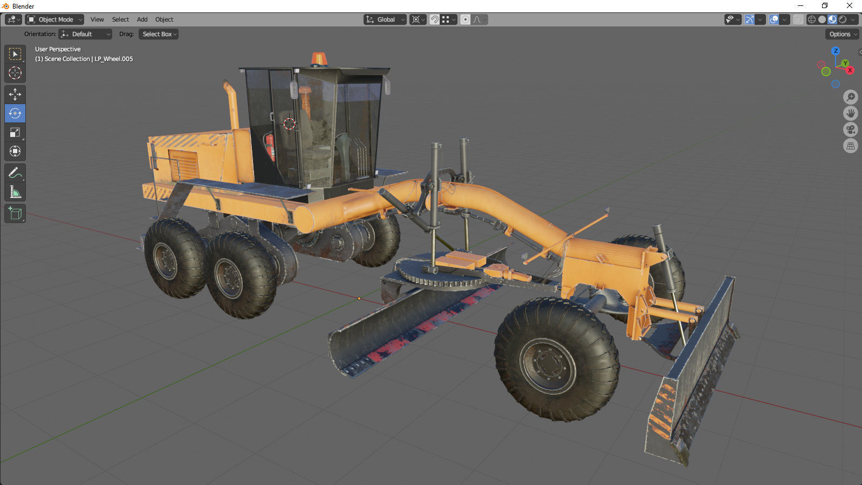This screenshot has width=862, height=485.
Task: Click the pan view hand icon
Action: tap(851, 113)
